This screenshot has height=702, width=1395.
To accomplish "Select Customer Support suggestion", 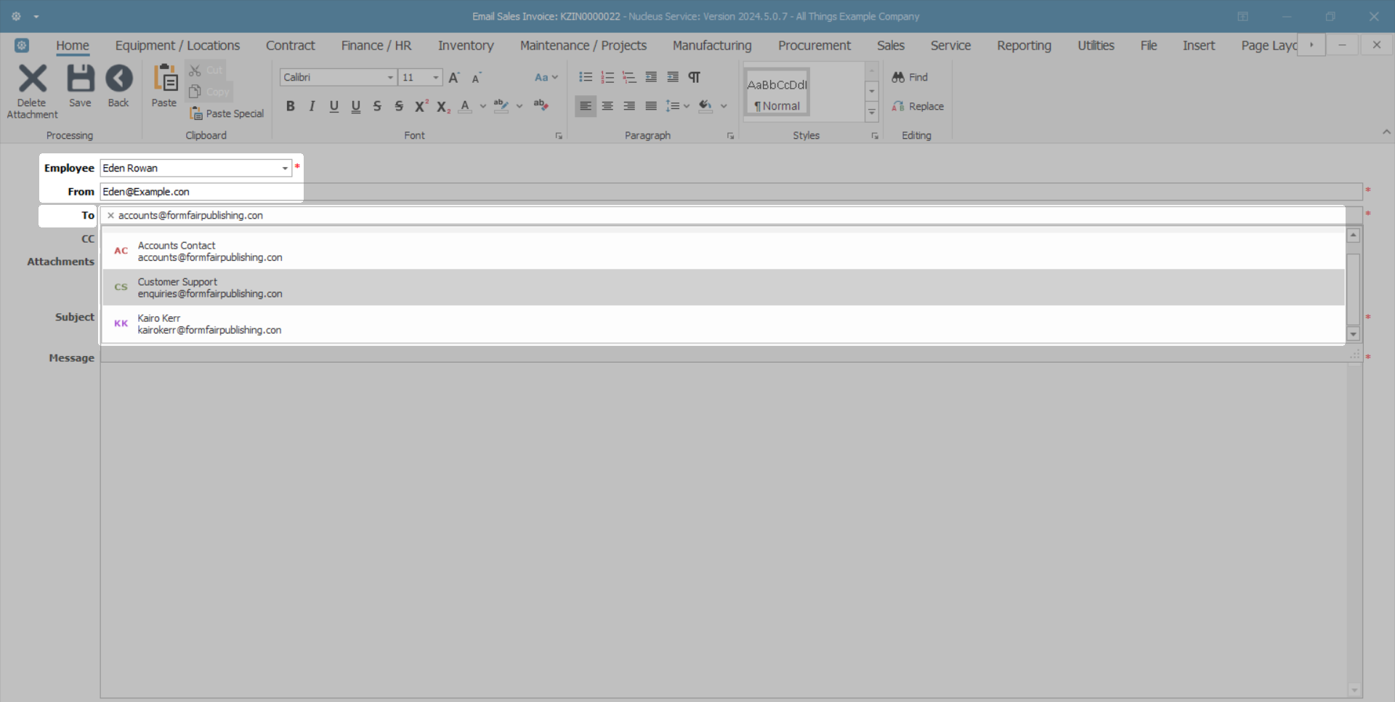I will (x=724, y=288).
